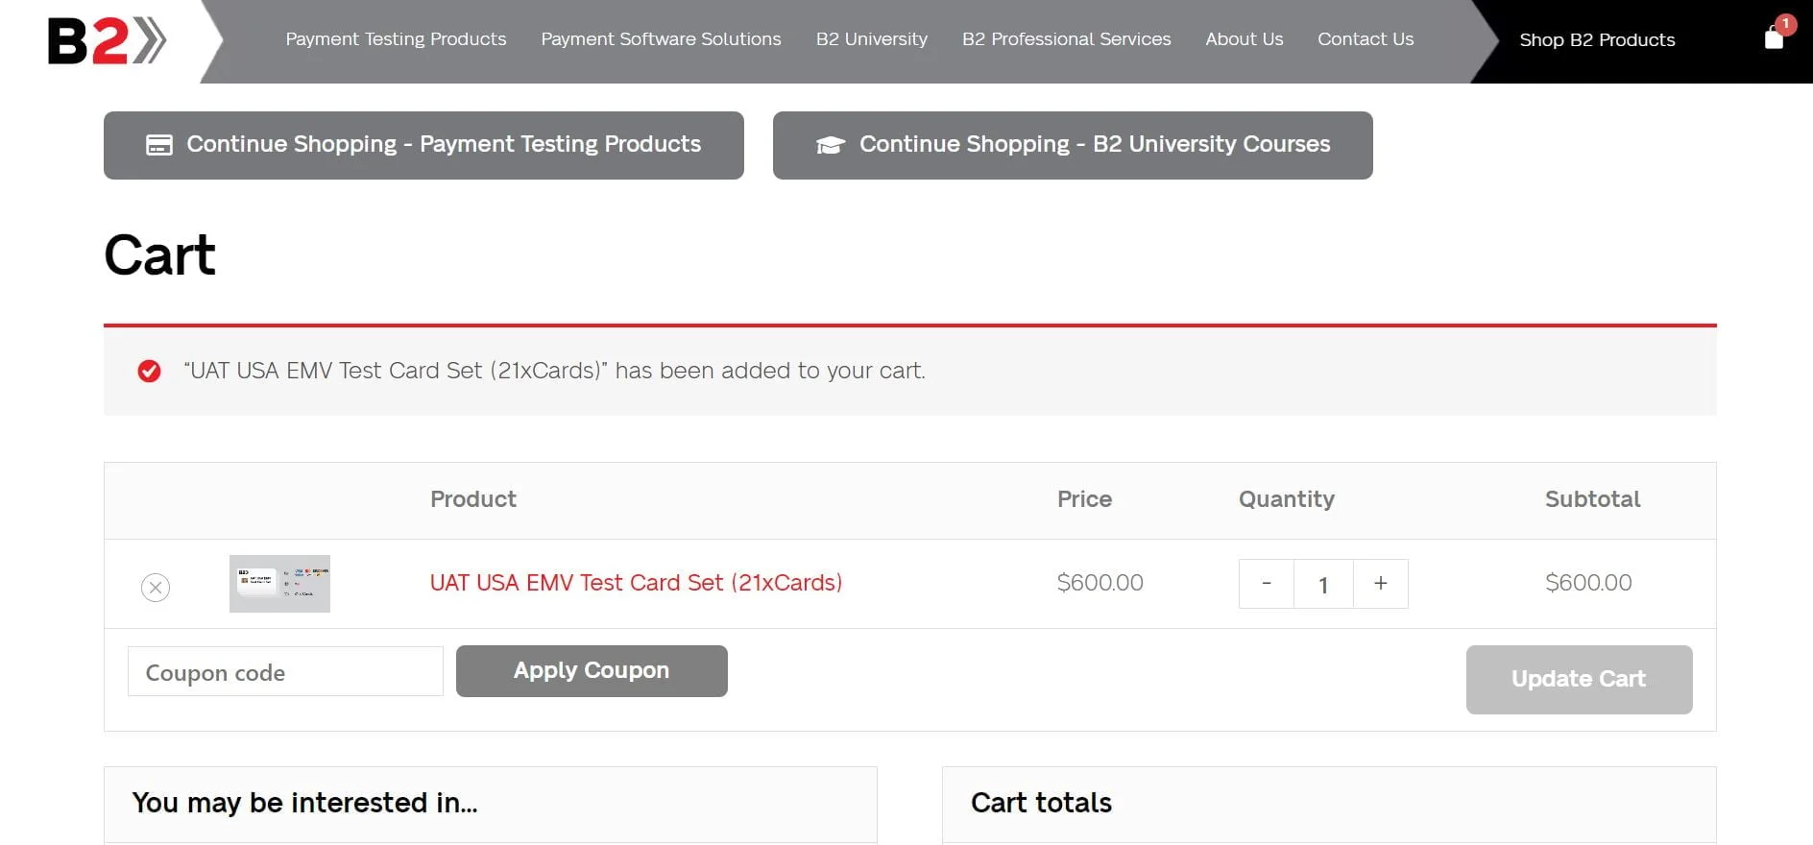Screen dimensions: 1813x845
Task: Click the Cart page heading
Action: coord(159,255)
